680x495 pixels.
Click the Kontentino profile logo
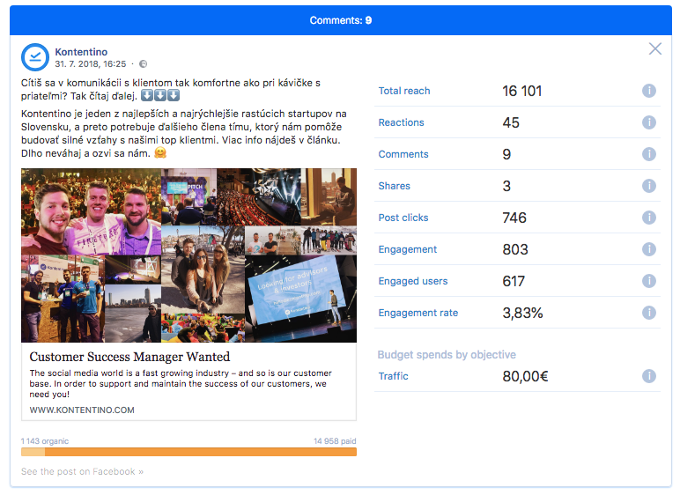pyautogui.click(x=34, y=57)
